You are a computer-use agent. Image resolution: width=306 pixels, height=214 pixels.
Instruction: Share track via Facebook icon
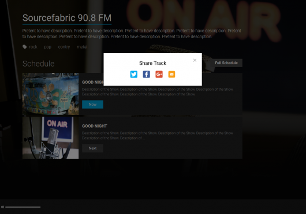point(147,74)
